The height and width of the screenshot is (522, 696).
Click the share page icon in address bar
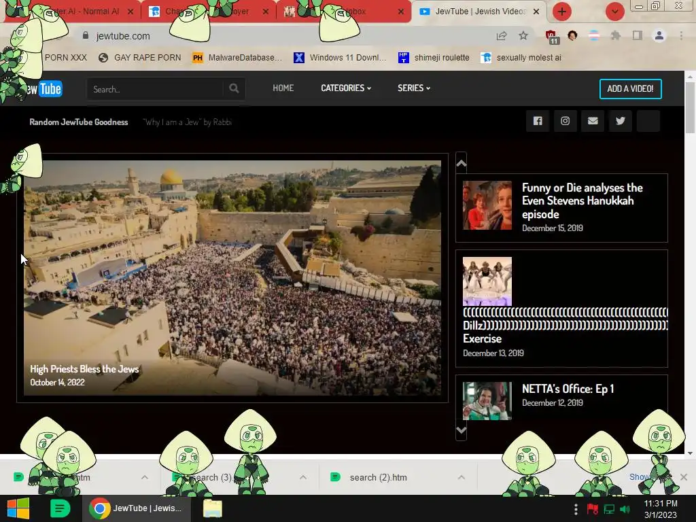502,36
